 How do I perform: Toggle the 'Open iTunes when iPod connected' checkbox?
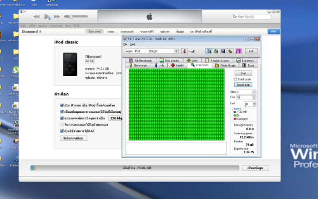click(62, 105)
